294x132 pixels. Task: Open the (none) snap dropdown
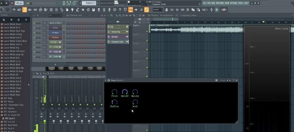(157, 10)
